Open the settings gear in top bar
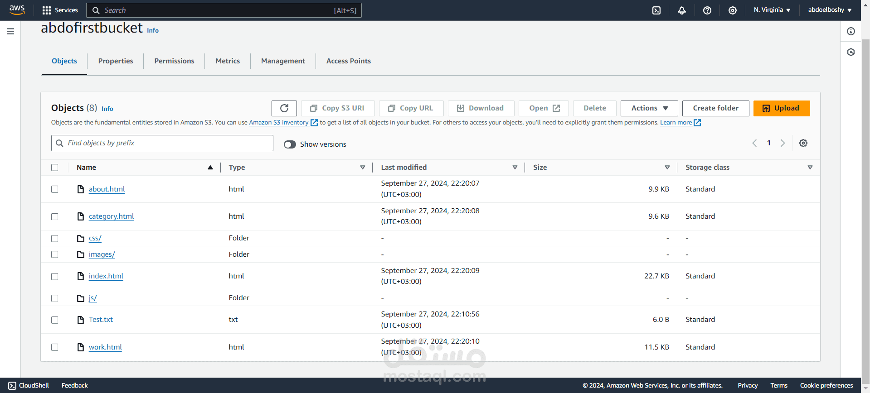870x393 pixels. point(733,10)
